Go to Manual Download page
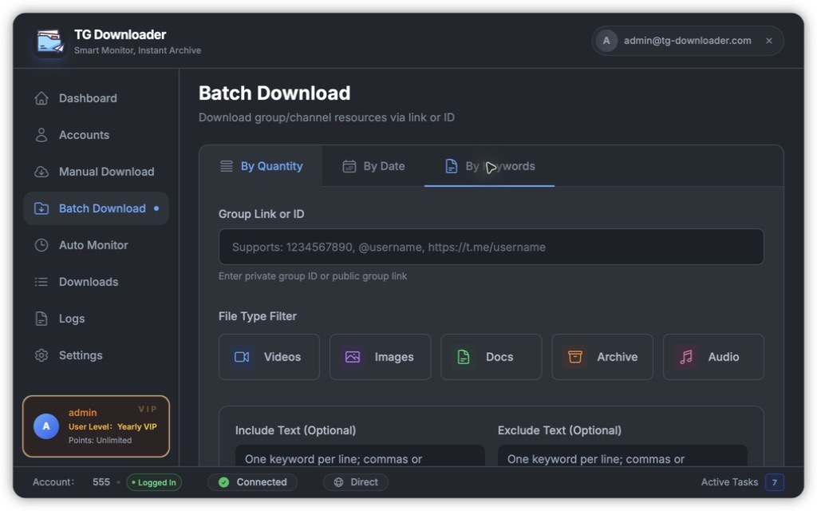The height and width of the screenshot is (511, 817). coord(96,172)
